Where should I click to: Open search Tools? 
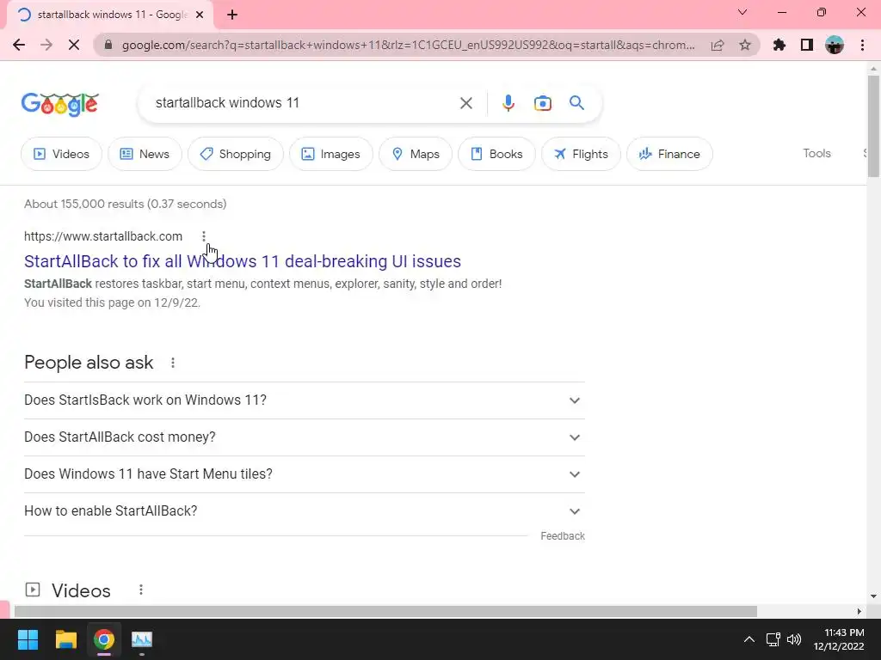coord(816,153)
